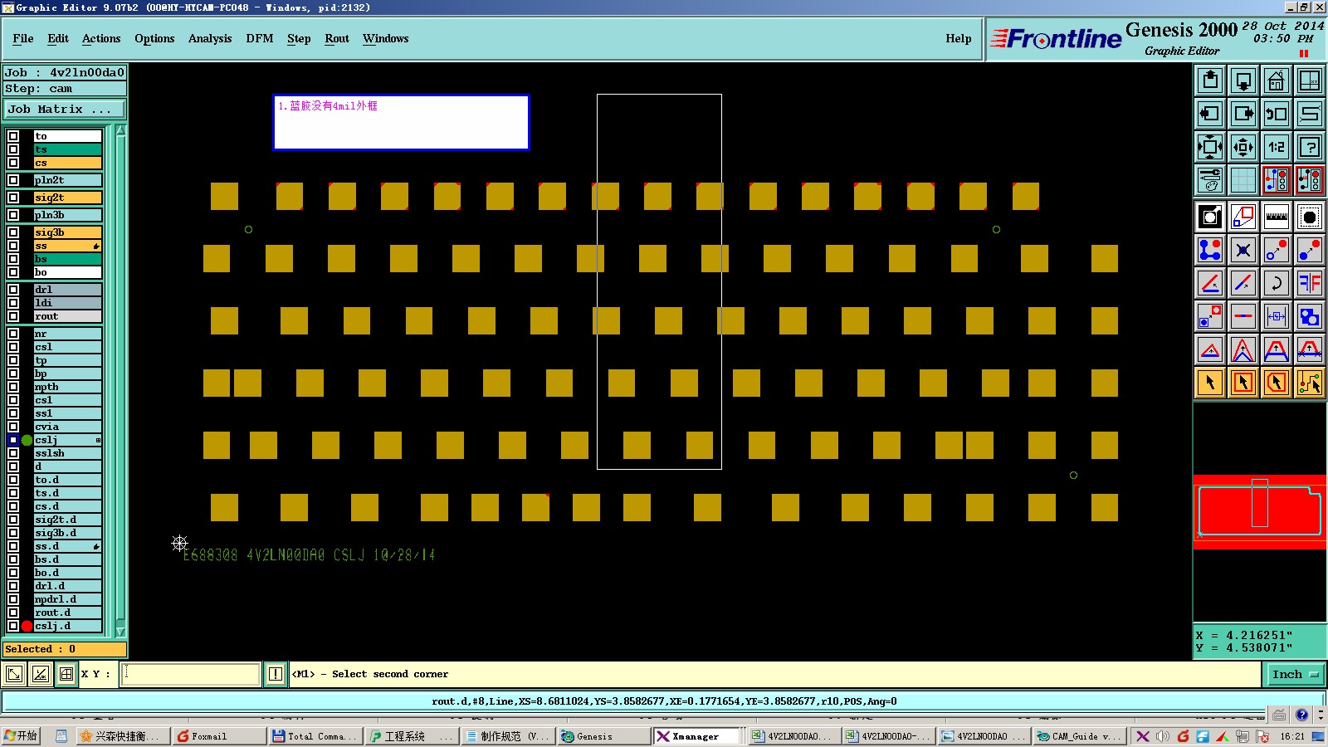Select the ruler measure tool
Viewport: 1328px width, 747px height.
coord(1277,217)
